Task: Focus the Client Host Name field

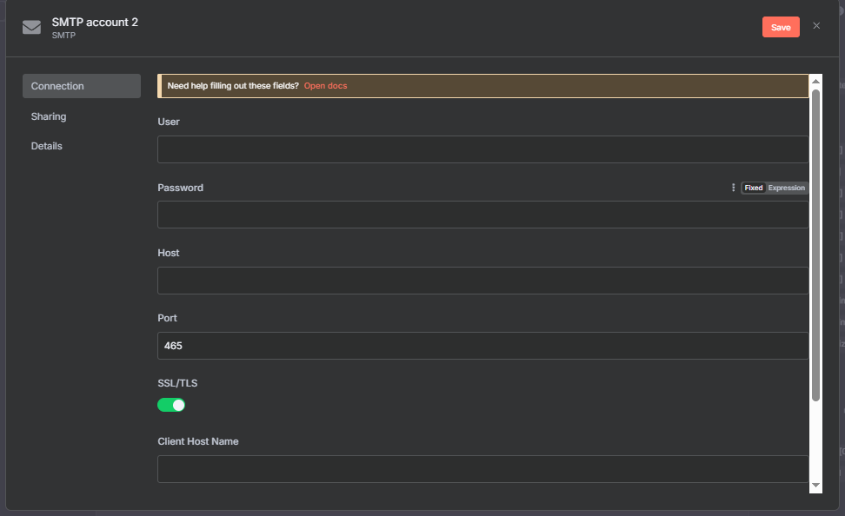Action: 482,469
